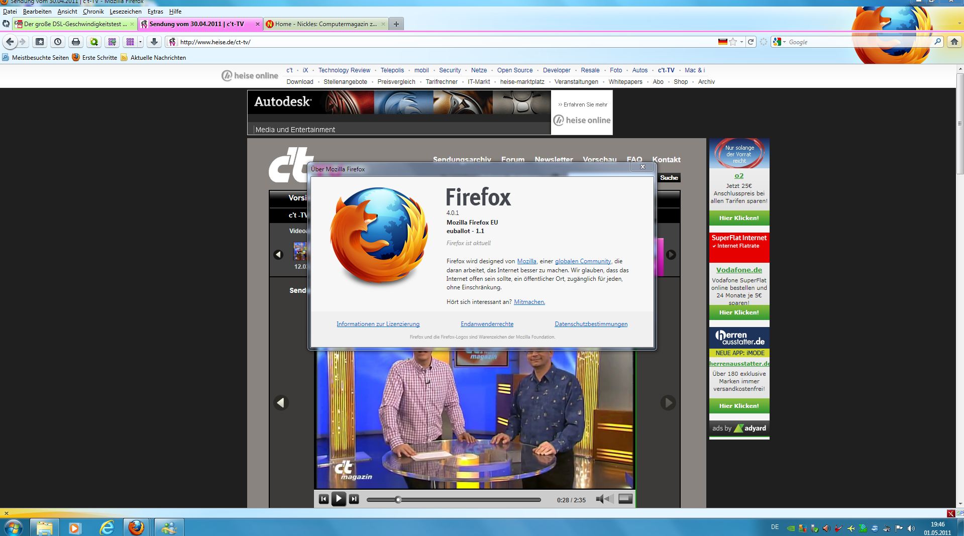Close the Über Mozilla Firefox dialog
The width and height of the screenshot is (964, 536).
click(x=642, y=167)
